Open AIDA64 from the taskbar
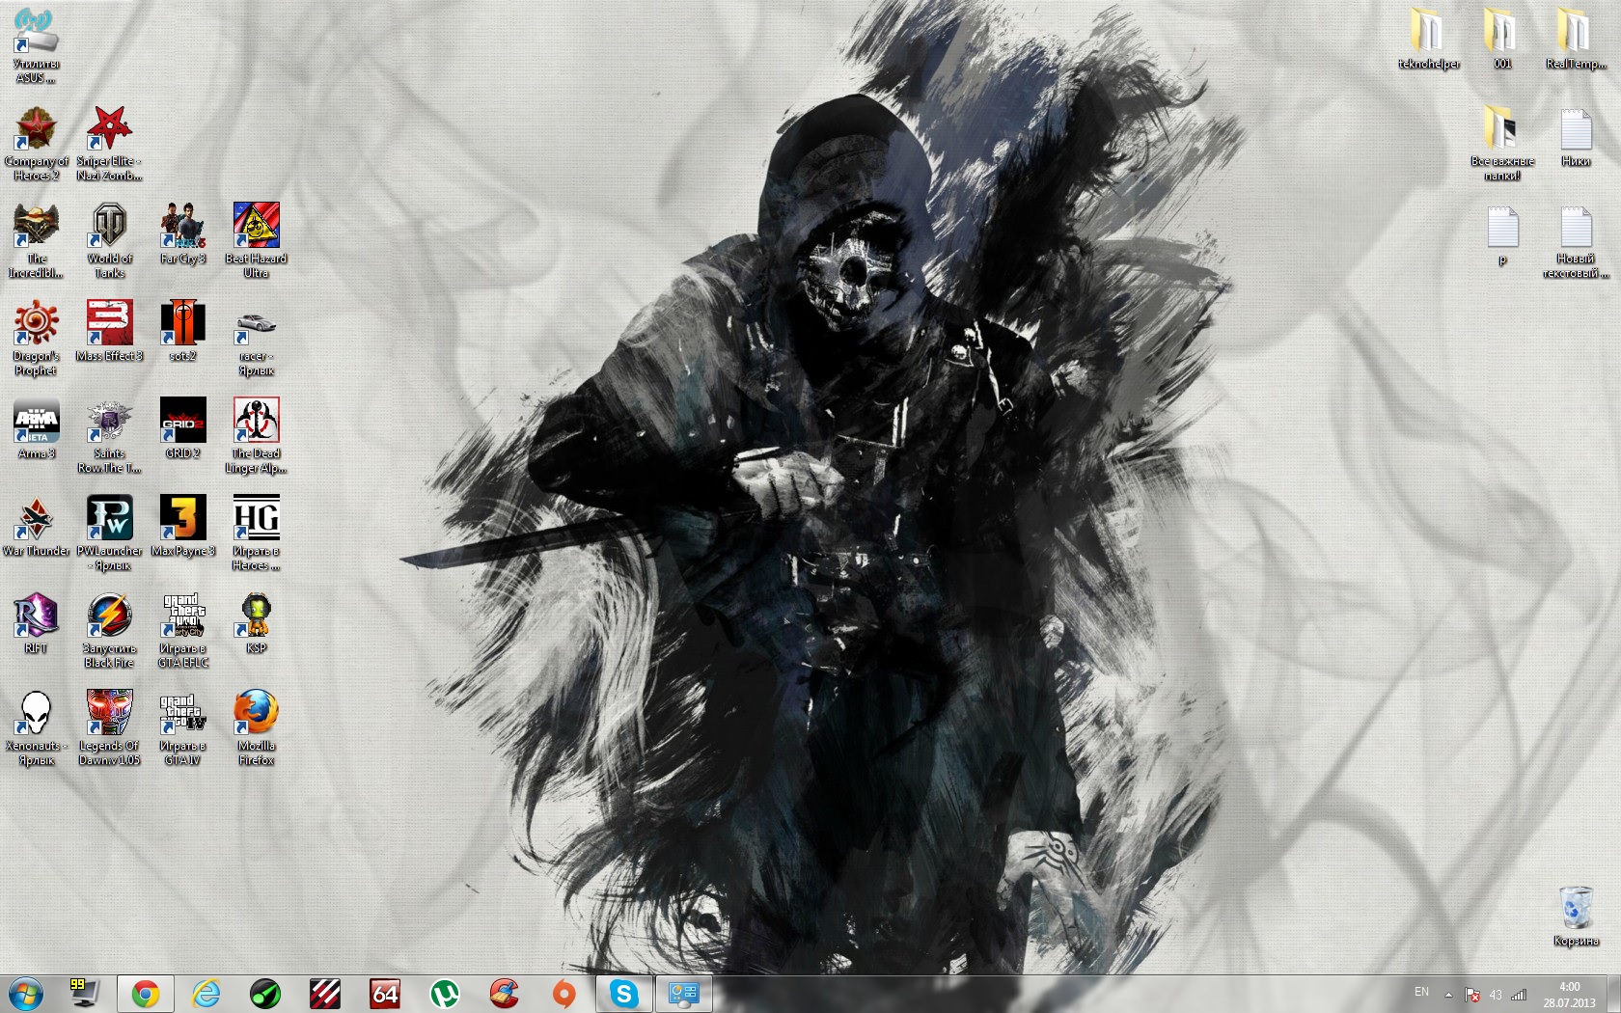Viewport: 1621px width, 1013px height. pyautogui.click(x=385, y=994)
